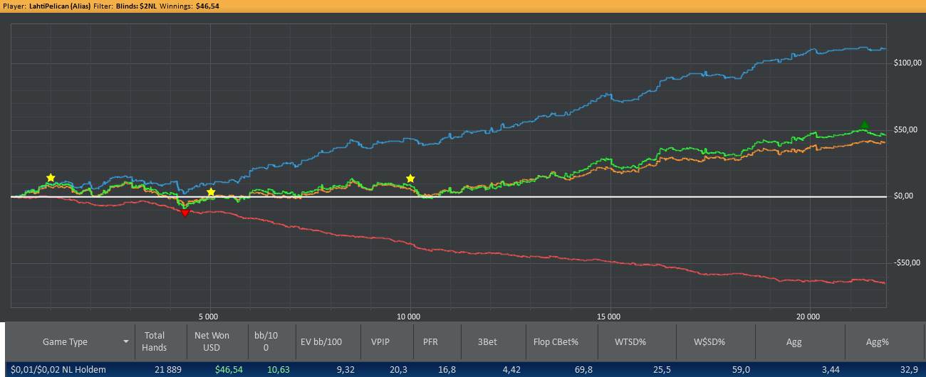
Task: Click the 10 000 x-axis label
Action: pos(409,317)
